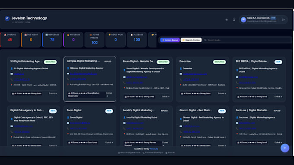Click the Search leads input field

(247, 40)
